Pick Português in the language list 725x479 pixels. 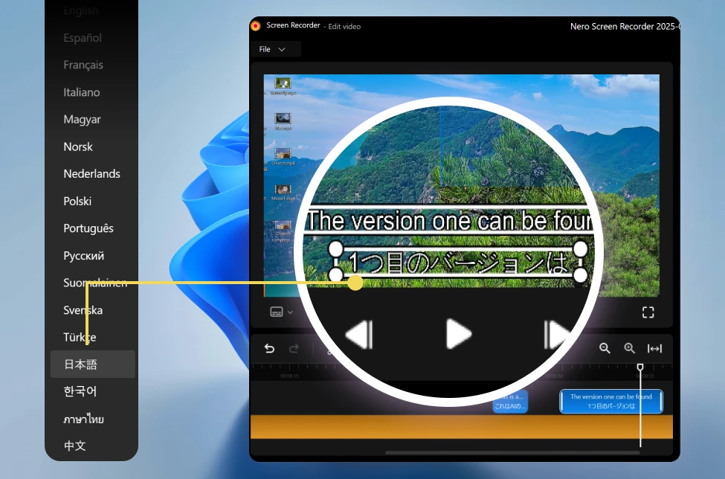point(88,228)
